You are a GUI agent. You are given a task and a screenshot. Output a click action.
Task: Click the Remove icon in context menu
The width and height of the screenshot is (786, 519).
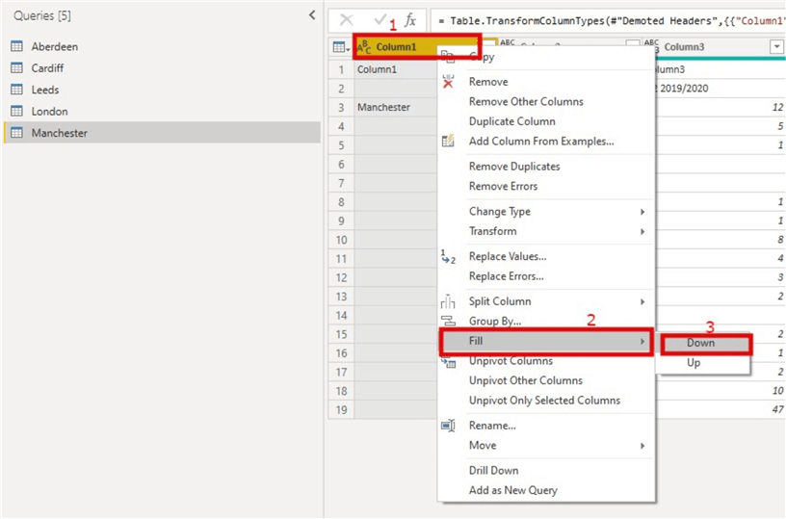pyautogui.click(x=448, y=83)
